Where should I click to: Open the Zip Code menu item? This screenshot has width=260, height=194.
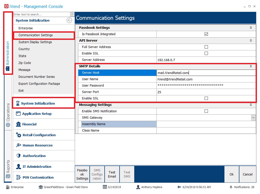pyautogui.click(x=25, y=63)
